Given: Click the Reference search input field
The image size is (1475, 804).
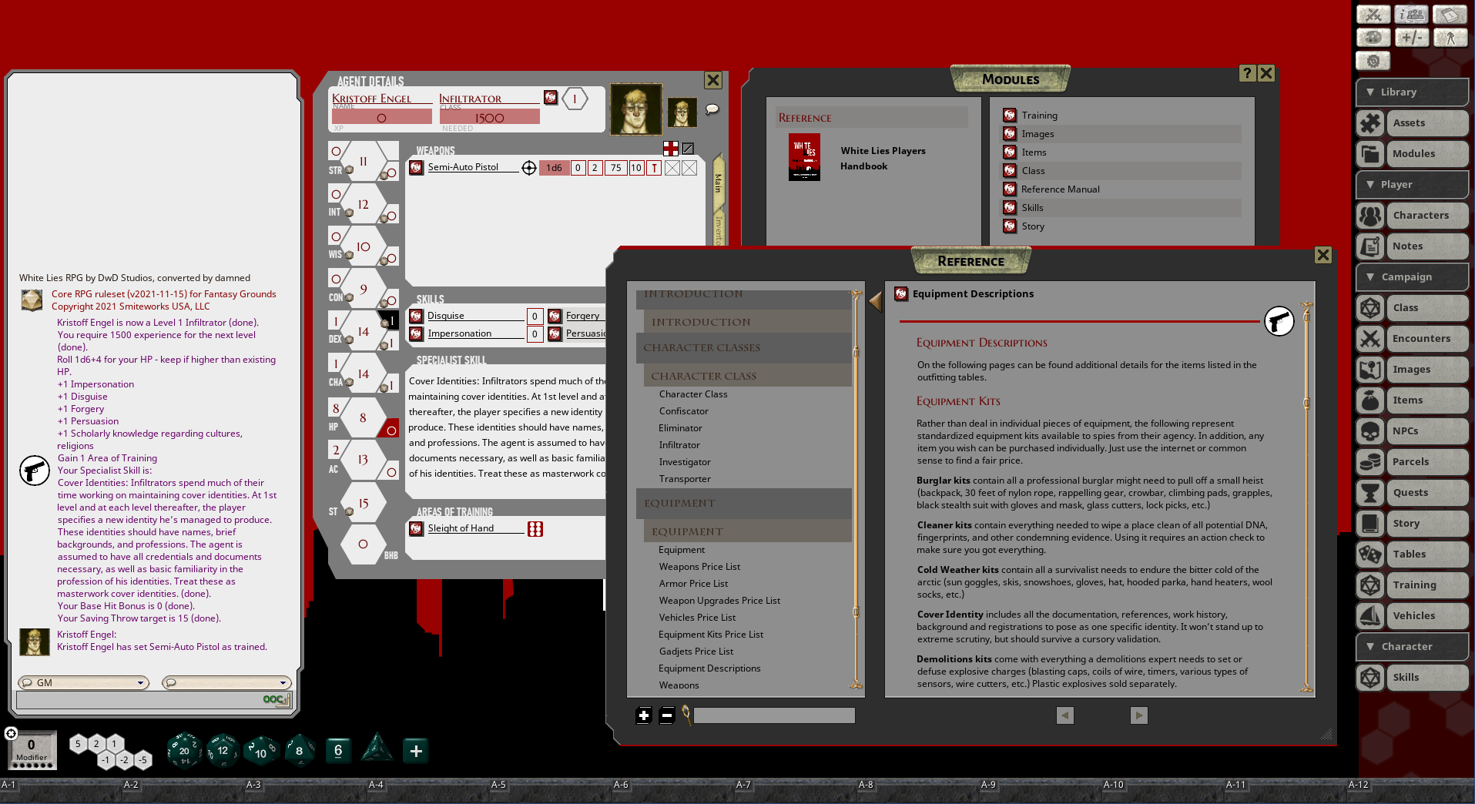Looking at the screenshot, I should click(774, 715).
